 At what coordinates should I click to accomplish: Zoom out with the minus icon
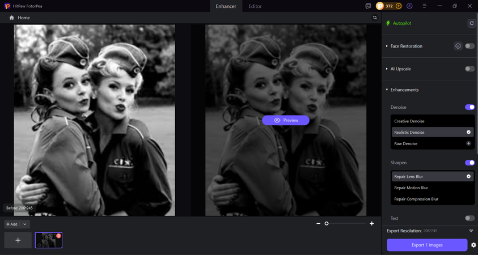(318, 223)
